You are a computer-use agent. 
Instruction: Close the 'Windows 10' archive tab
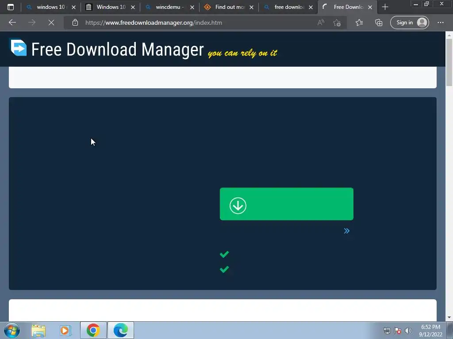tap(133, 8)
